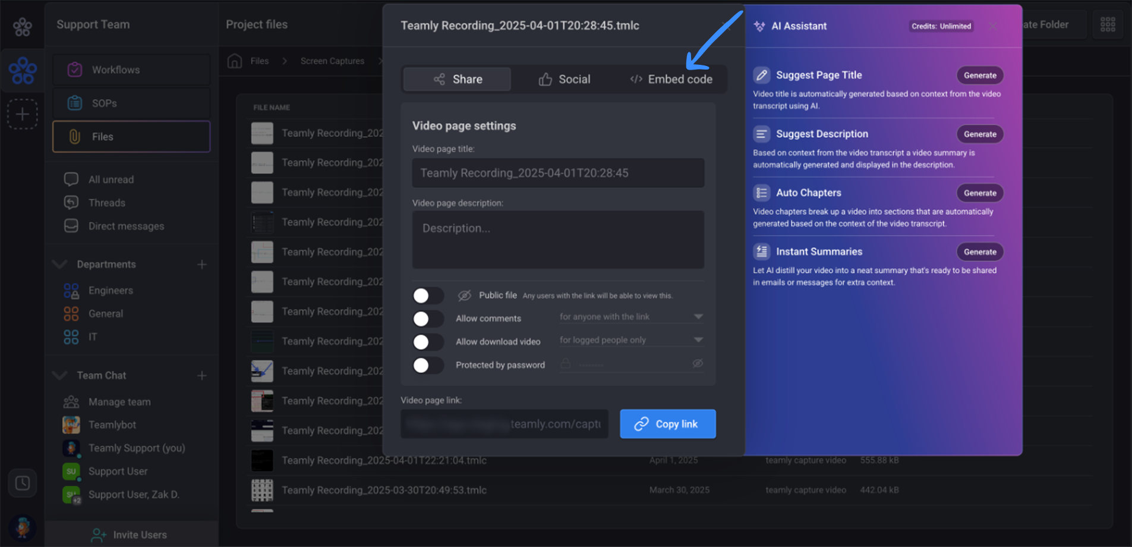The height and width of the screenshot is (547, 1132).
Task: Open Support User, Zak D. chat
Action: tap(134, 494)
